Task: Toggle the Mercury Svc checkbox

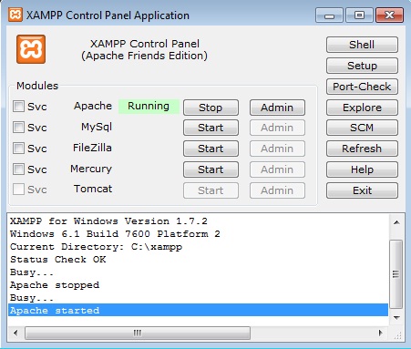Action: (18, 169)
